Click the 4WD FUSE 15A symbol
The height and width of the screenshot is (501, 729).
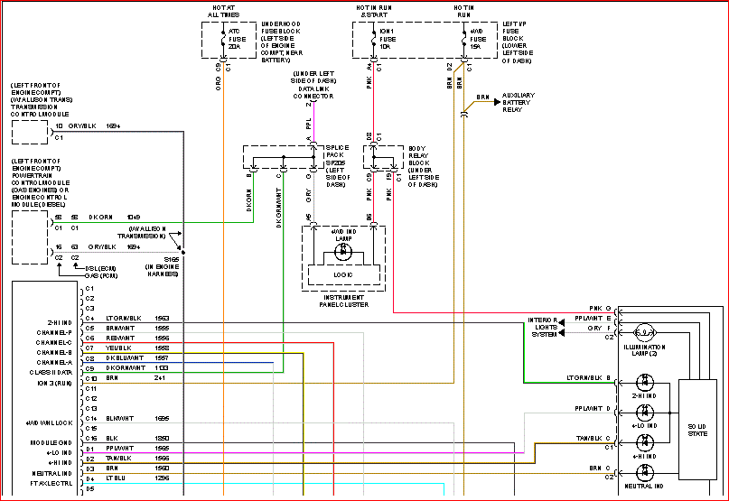tap(464, 39)
